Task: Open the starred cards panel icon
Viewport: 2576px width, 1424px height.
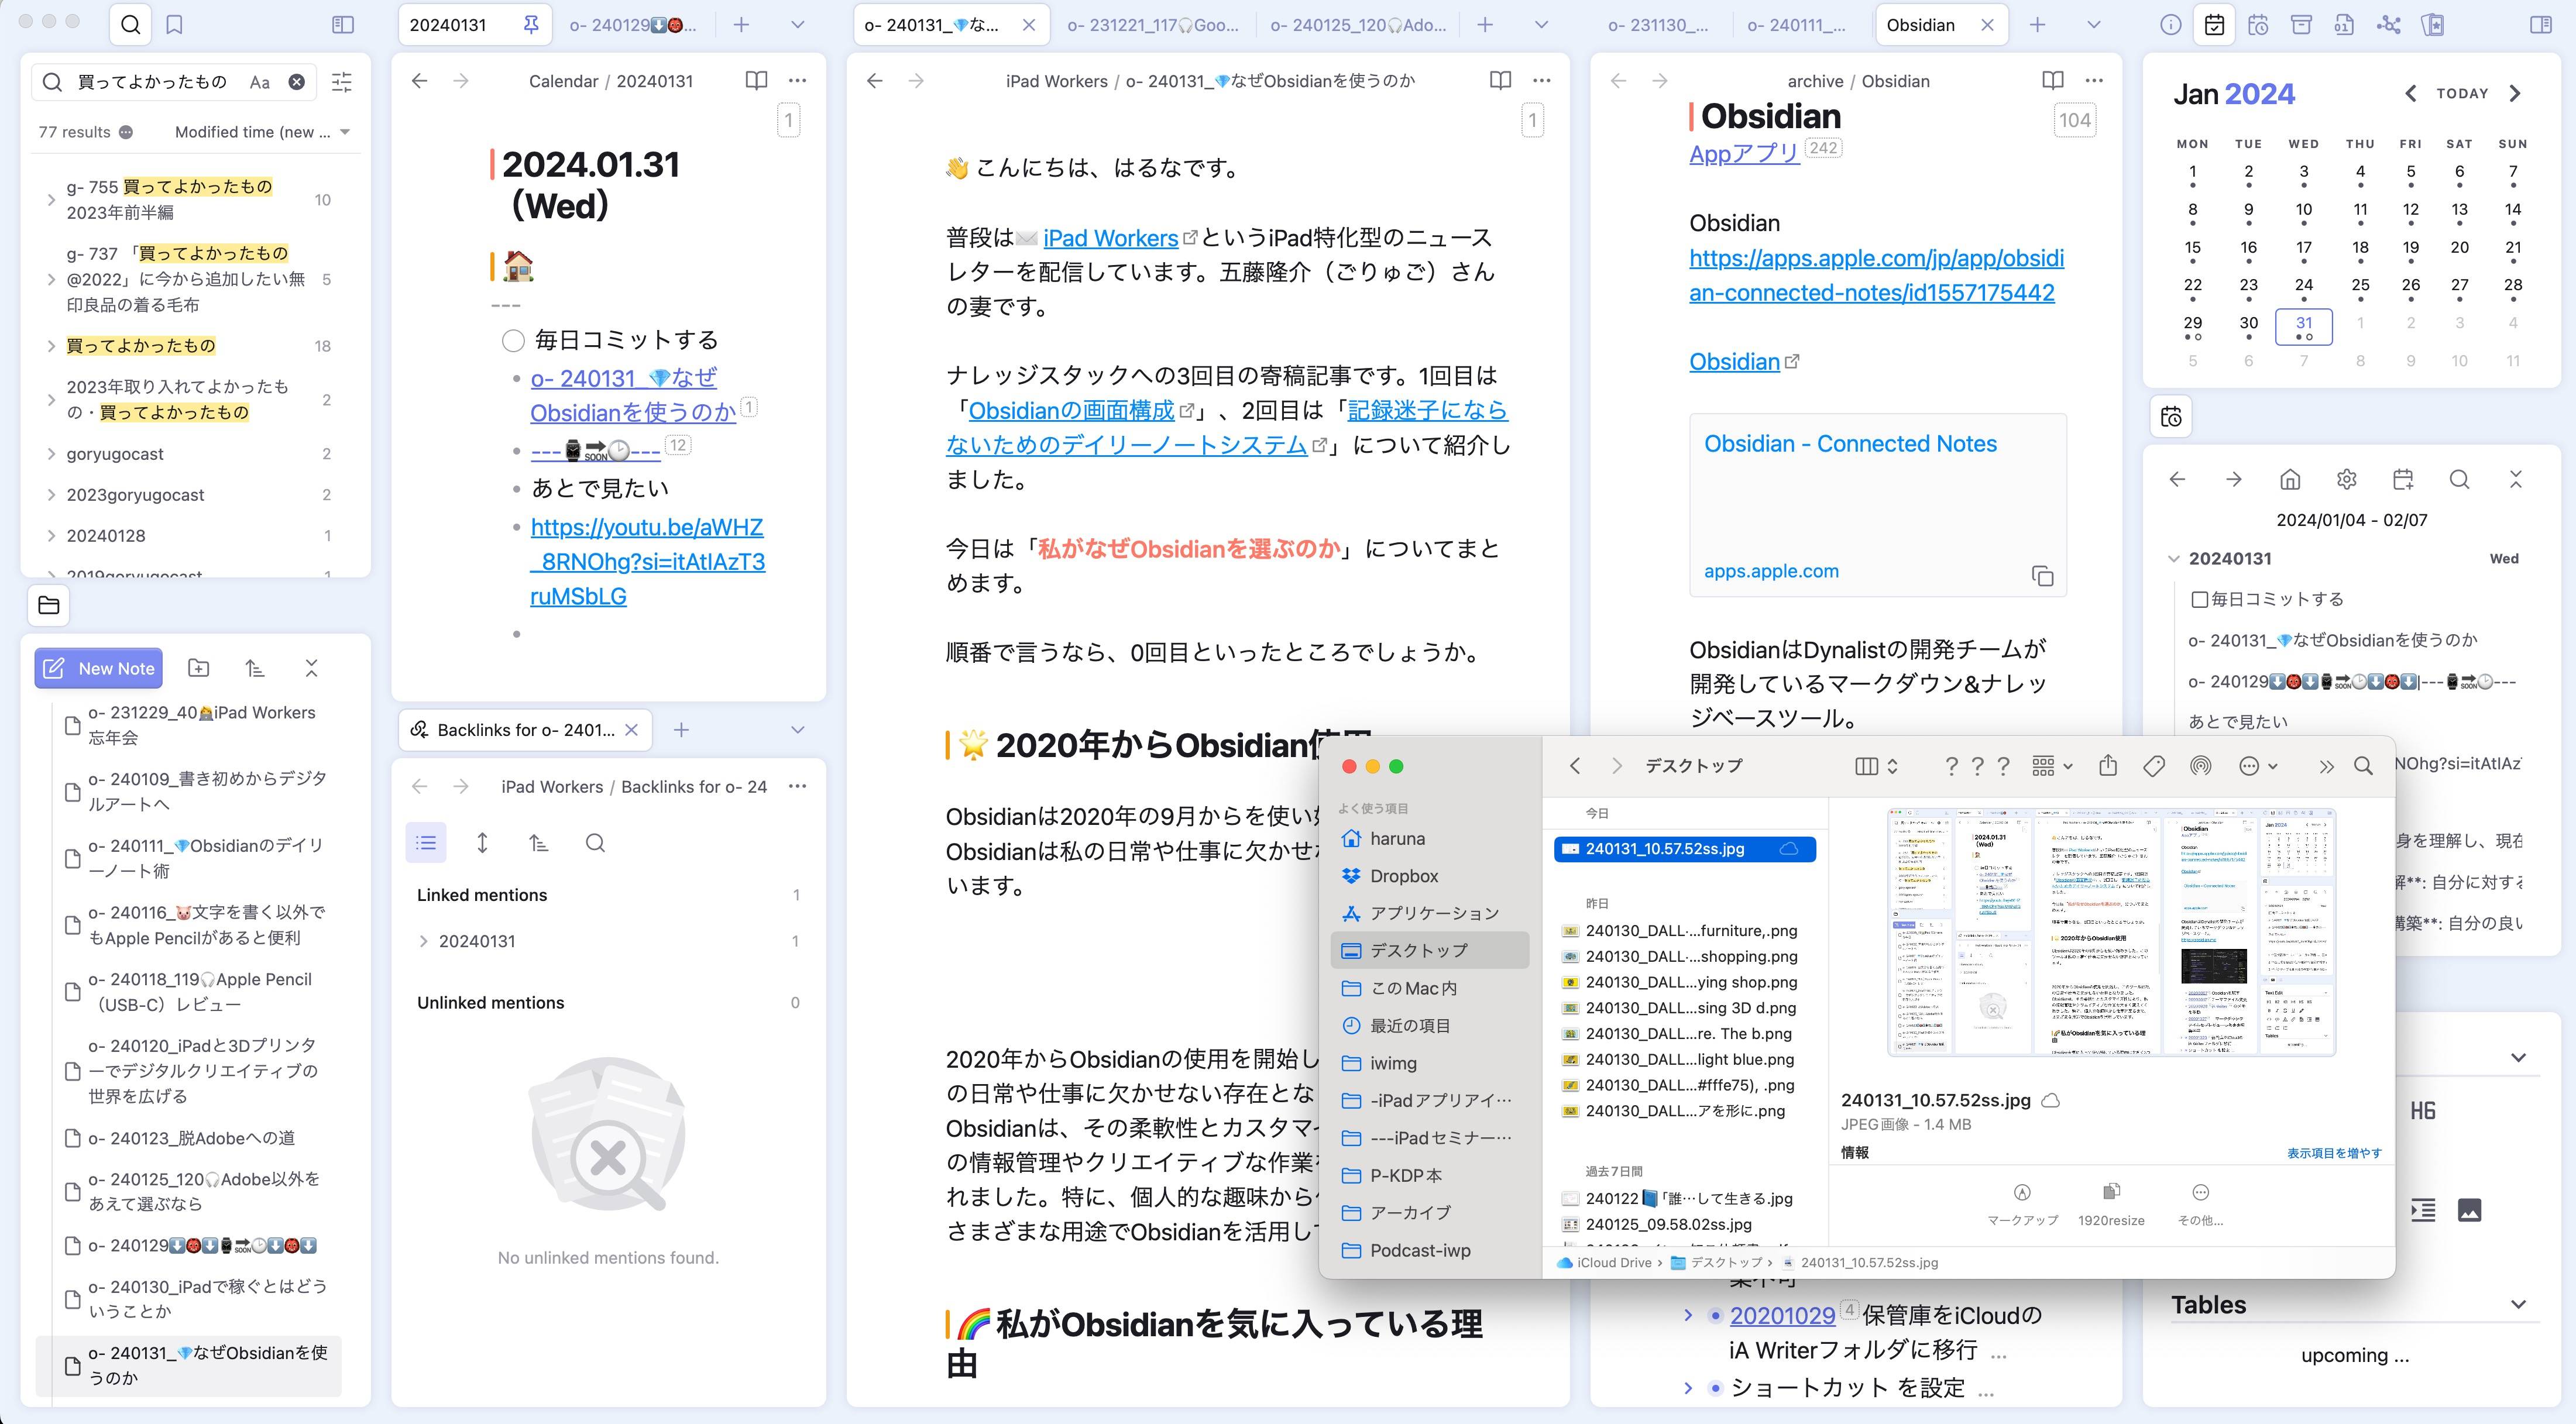Action: [2433, 25]
